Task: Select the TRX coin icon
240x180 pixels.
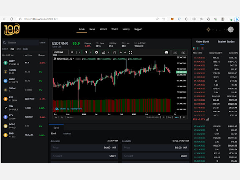Action: (x=5, y=108)
